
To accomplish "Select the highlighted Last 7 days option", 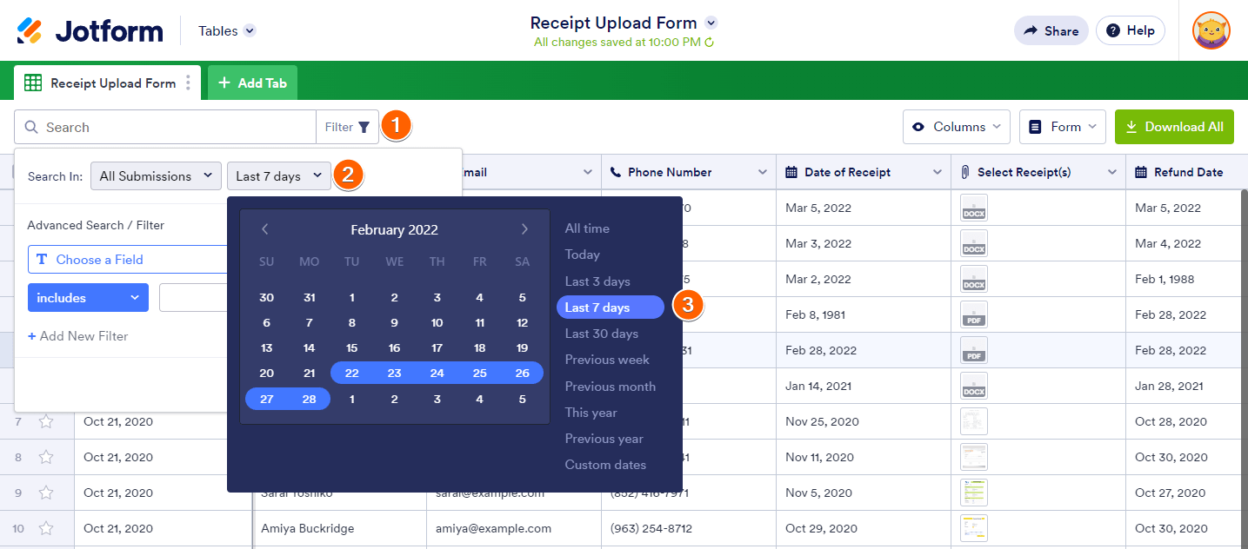I will click(611, 308).
